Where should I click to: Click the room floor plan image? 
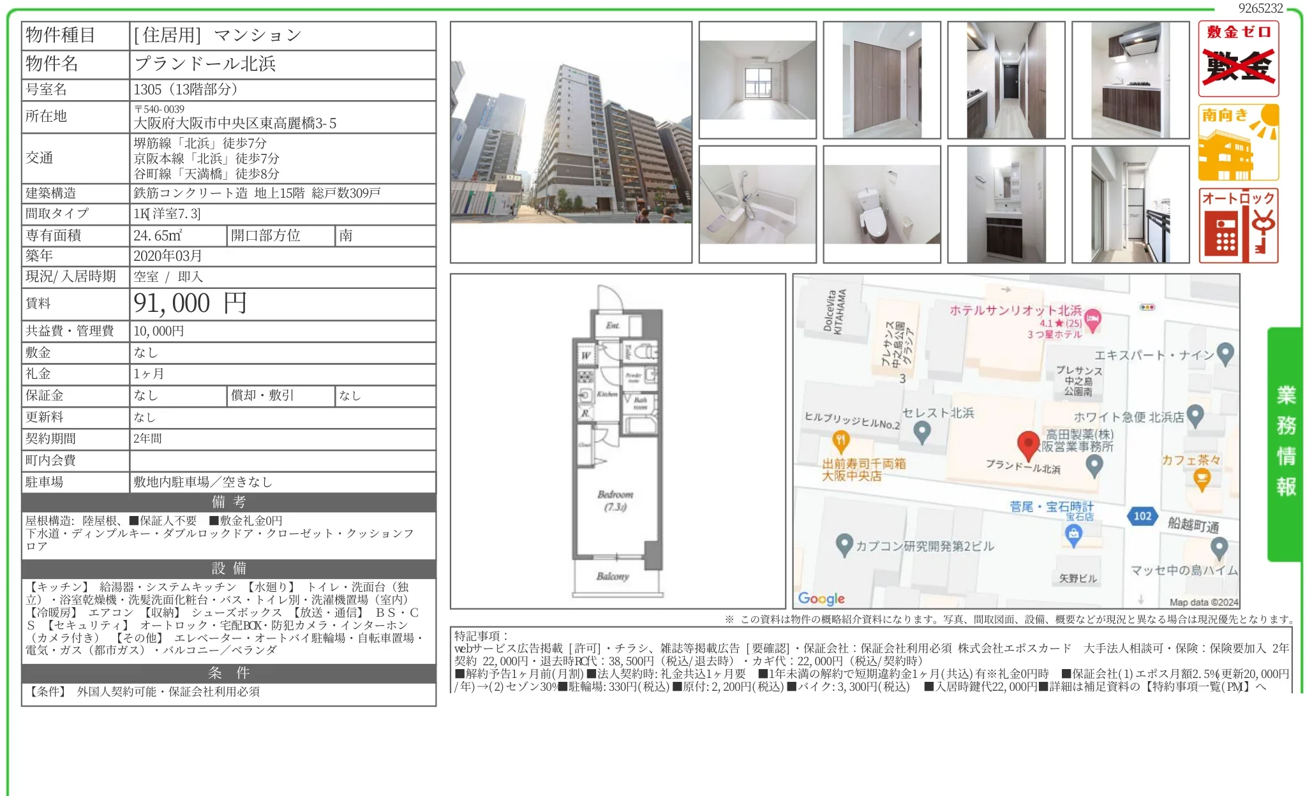pos(617,441)
